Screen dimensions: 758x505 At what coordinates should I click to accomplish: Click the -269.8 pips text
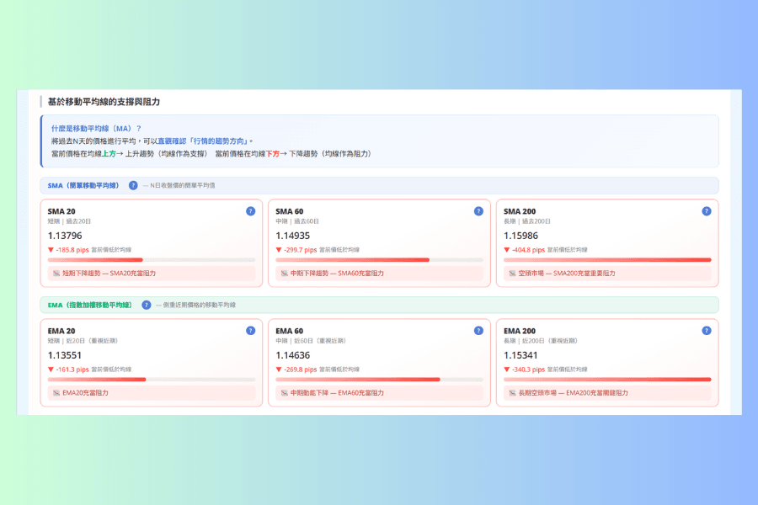(x=301, y=369)
